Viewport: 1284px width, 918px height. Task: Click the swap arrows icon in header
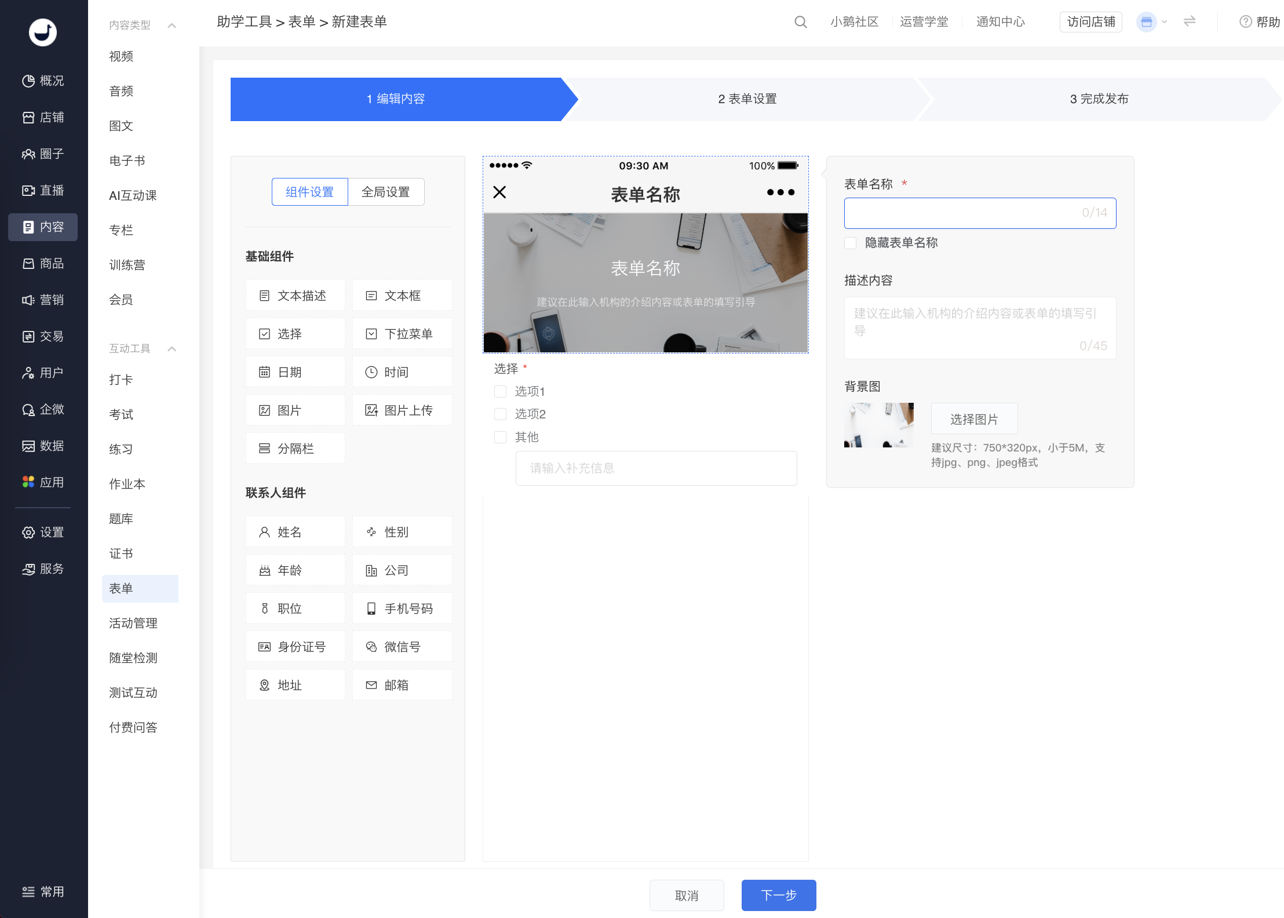[1190, 21]
